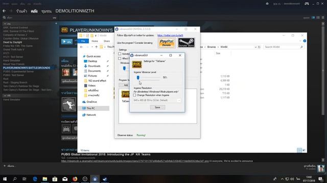The width and height of the screenshot is (327, 183).
Task: Switch Steam library to grid view icon
Action: [323, 18]
